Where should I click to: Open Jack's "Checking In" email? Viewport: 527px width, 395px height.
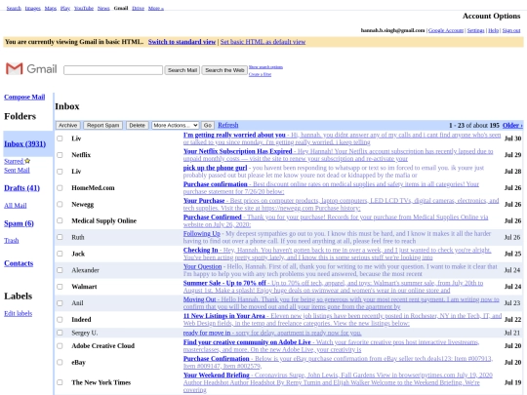(201, 251)
